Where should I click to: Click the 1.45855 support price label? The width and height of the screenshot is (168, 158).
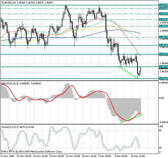click(x=163, y=78)
